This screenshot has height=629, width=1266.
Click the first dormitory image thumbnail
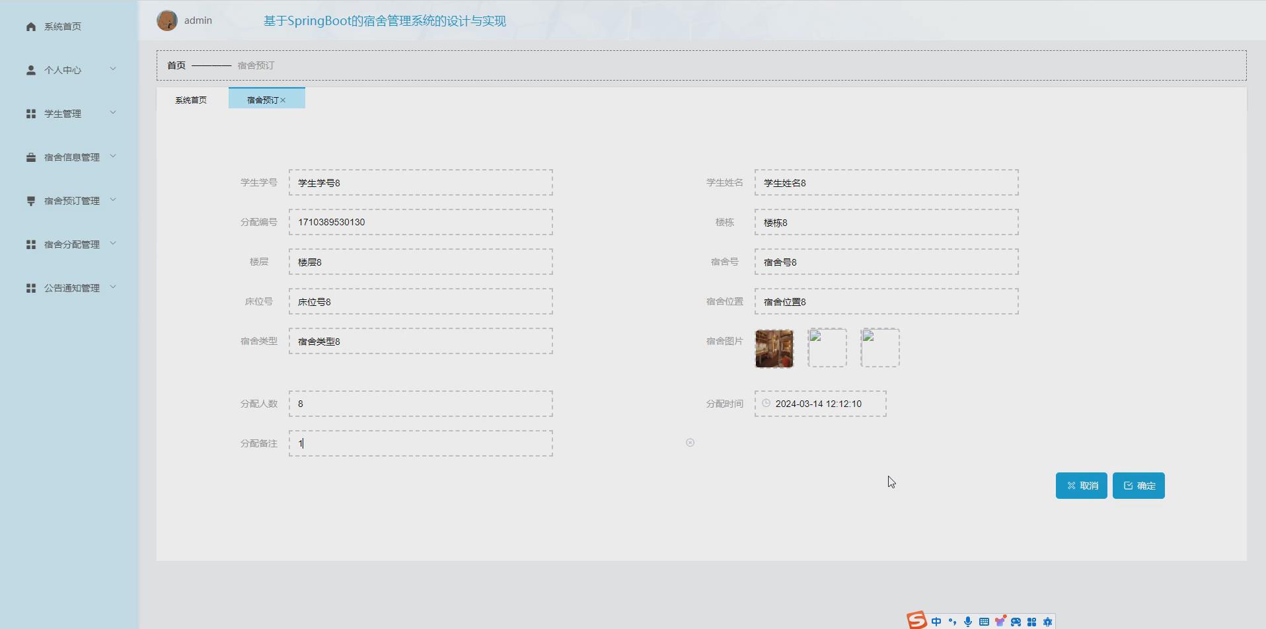773,348
